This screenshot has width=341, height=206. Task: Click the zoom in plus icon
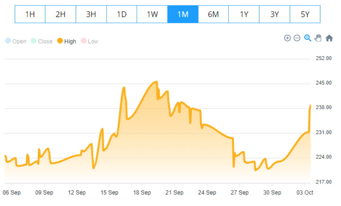click(x=287, y=38)
